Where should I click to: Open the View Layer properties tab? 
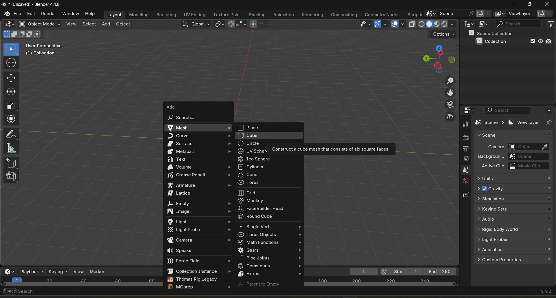coord(466,159)
